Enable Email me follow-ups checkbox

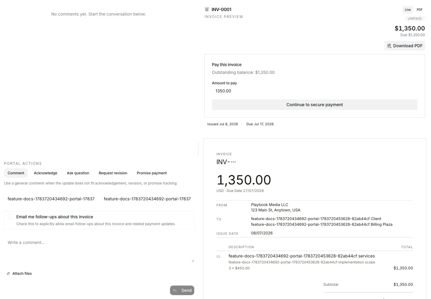point(10,216)
